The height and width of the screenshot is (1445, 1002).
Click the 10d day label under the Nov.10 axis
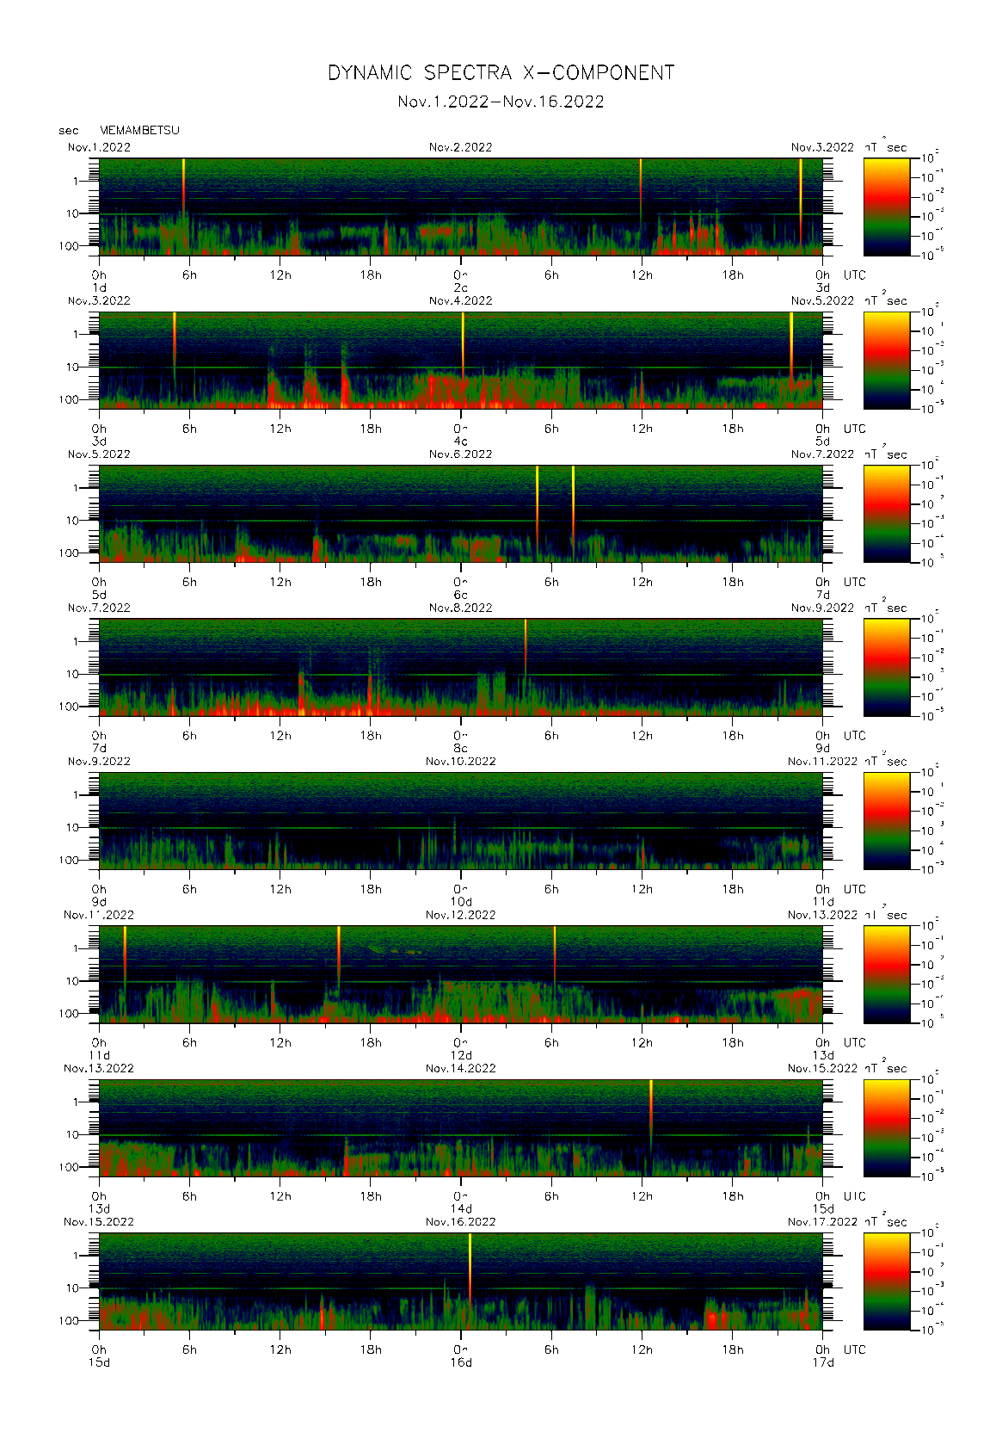(x=461, y=902)
